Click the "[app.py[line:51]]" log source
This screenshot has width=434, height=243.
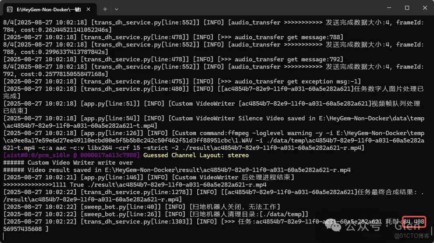110,104
